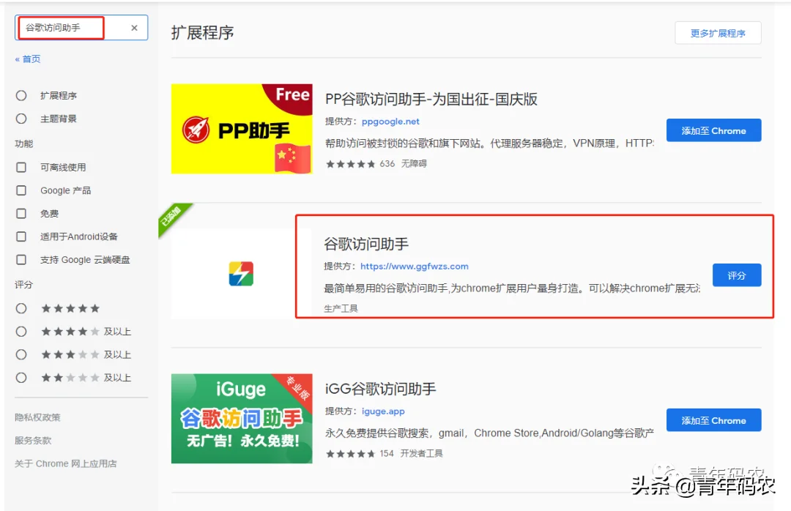Visit the ppgoogle.net provider link

tap(390, 122)
